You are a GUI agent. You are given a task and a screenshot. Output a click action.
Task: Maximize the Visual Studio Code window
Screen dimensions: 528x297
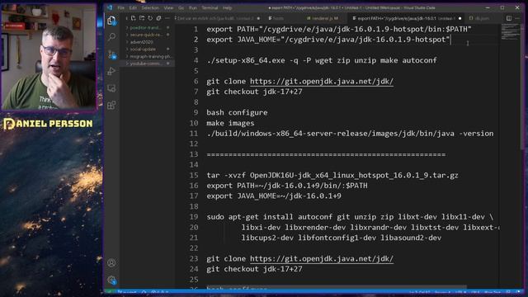pyautogui.click(x=502, y=7)
